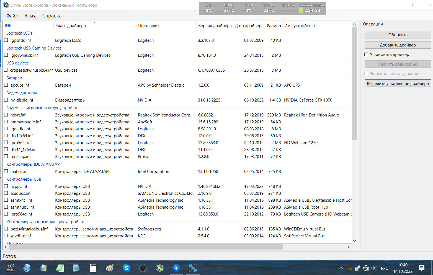Select the Контроллеры USB group header
The width and height of the screenshot is (433, 275).
click(24, 179)
